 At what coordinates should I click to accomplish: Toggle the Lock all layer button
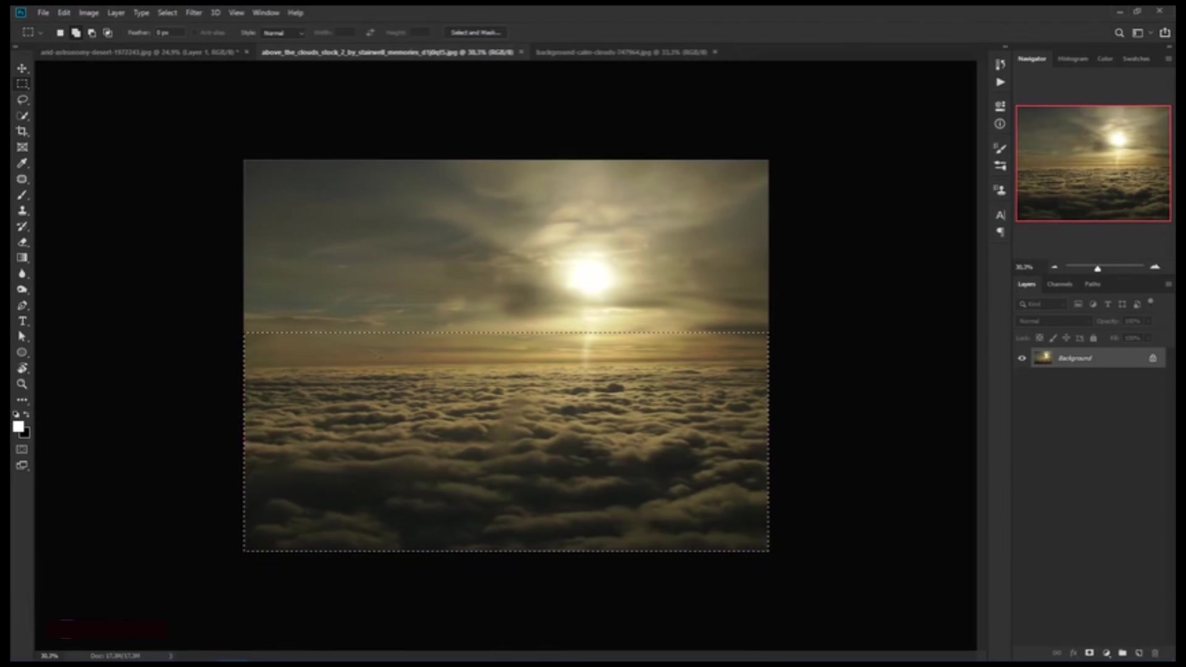tap(1093, 338)
